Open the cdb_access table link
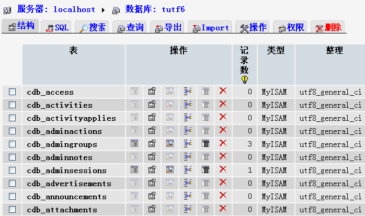 50,92
